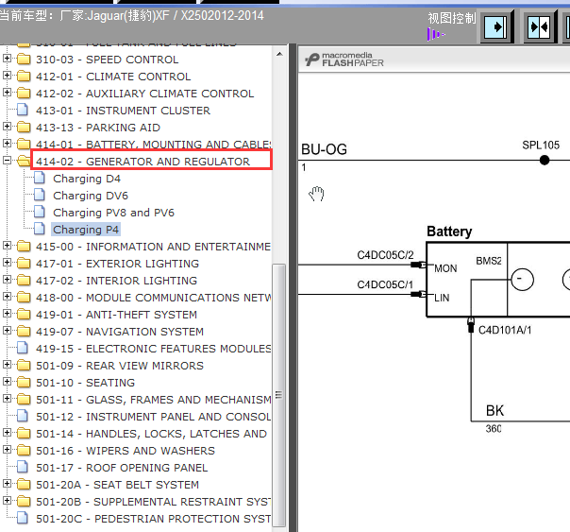The width and height of the screenshot is (570, 532).
Task: Click the Charging PV8 and PV6 page icon
Action: 40,213
